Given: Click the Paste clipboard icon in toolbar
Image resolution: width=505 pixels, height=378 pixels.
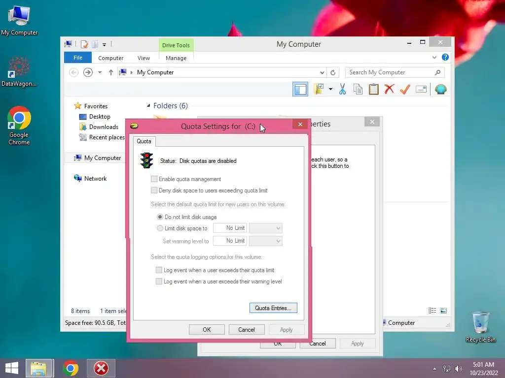Looking at the screenshot, I should point(374,89).
